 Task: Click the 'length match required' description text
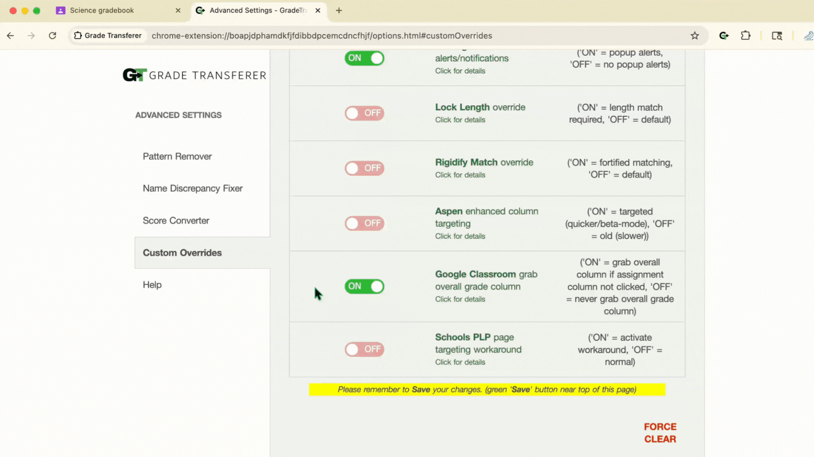tap(620, 114)
